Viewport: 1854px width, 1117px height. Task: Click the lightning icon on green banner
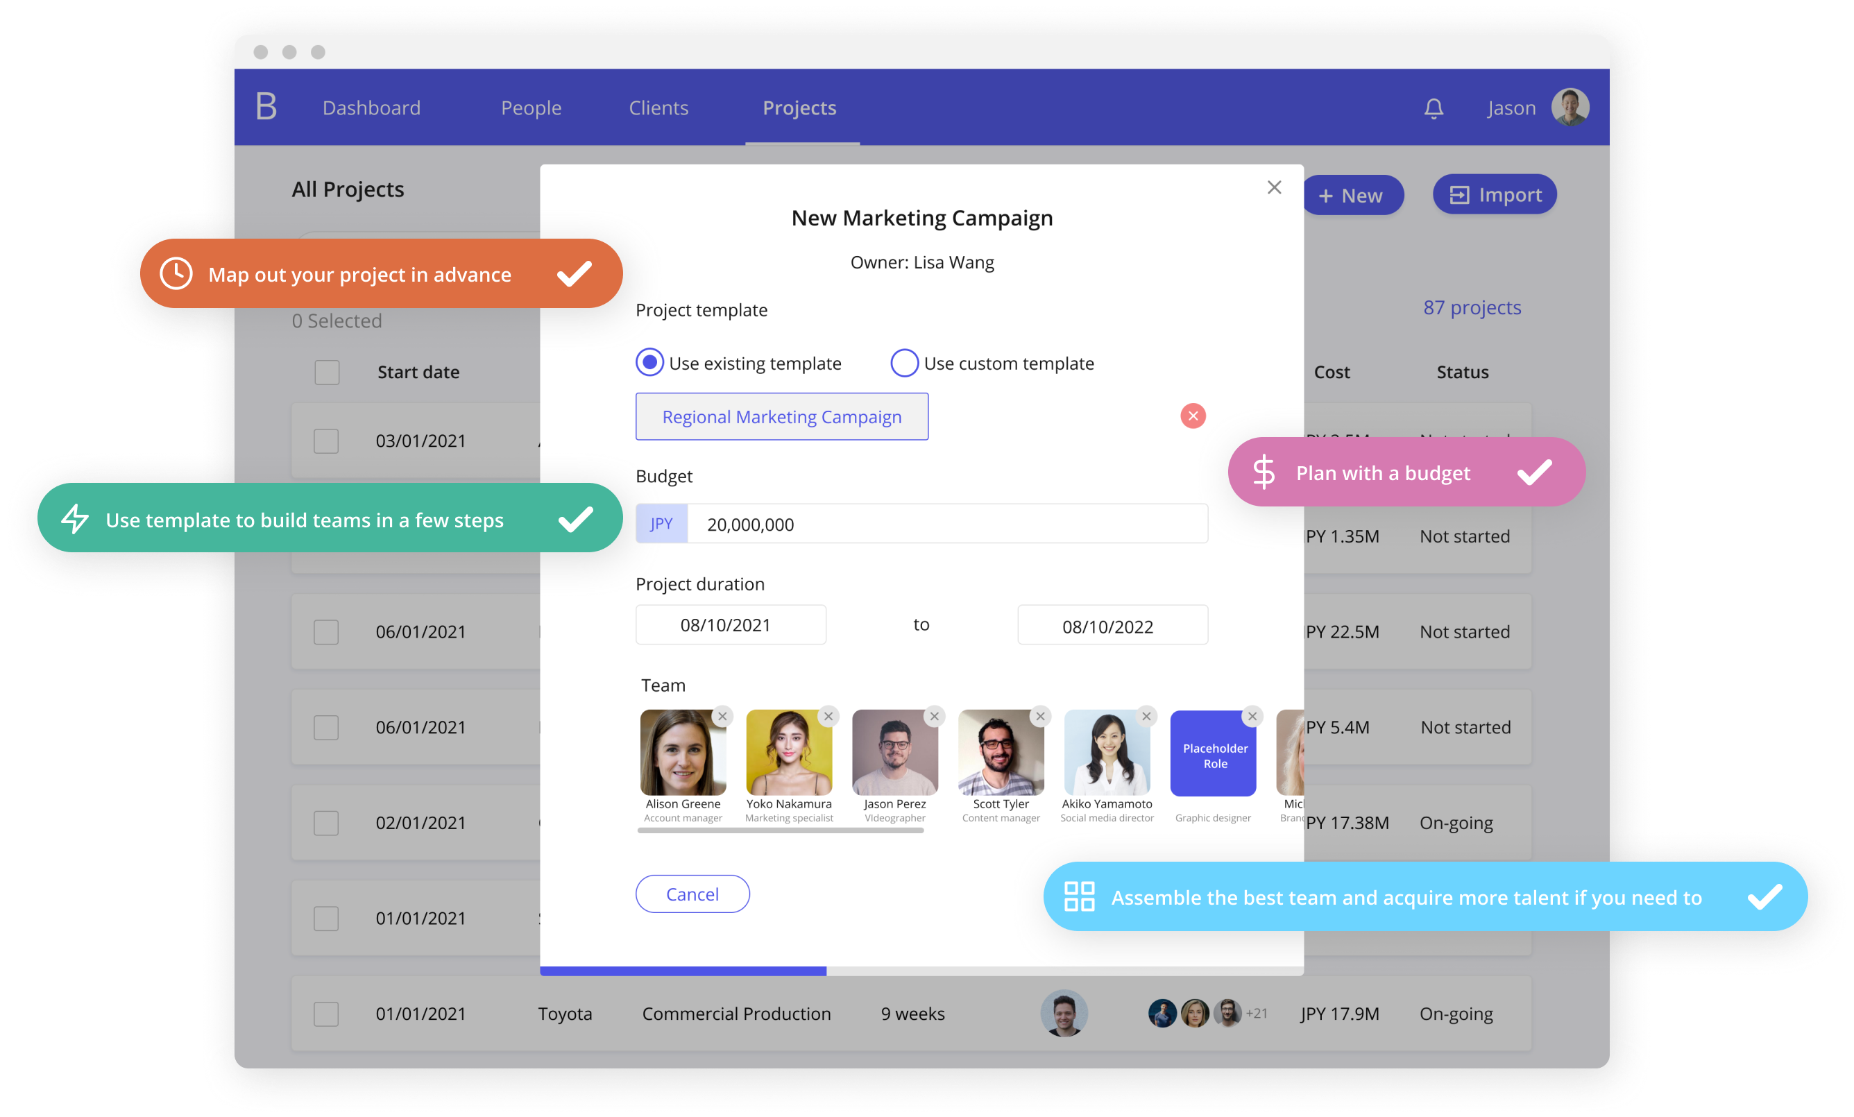(x=74, y=519)
